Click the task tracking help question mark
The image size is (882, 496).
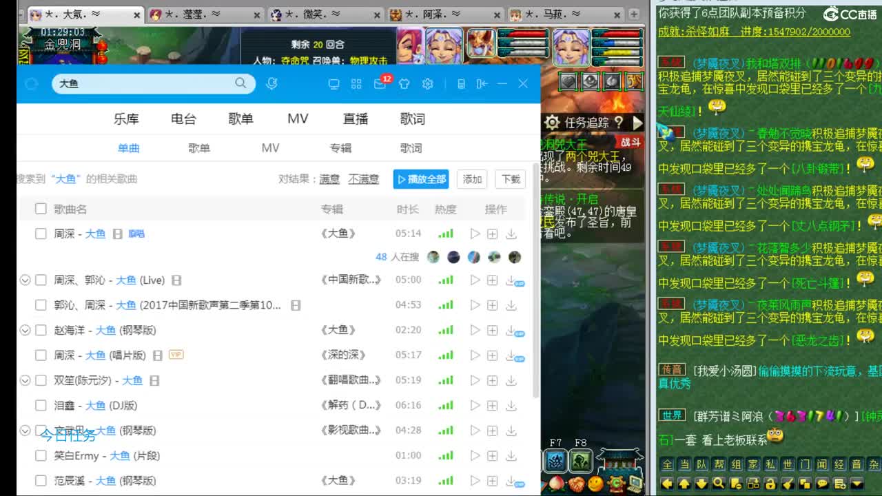click(619, 123)
